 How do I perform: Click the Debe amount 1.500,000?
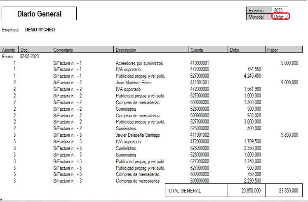click(x=253, y=102)
